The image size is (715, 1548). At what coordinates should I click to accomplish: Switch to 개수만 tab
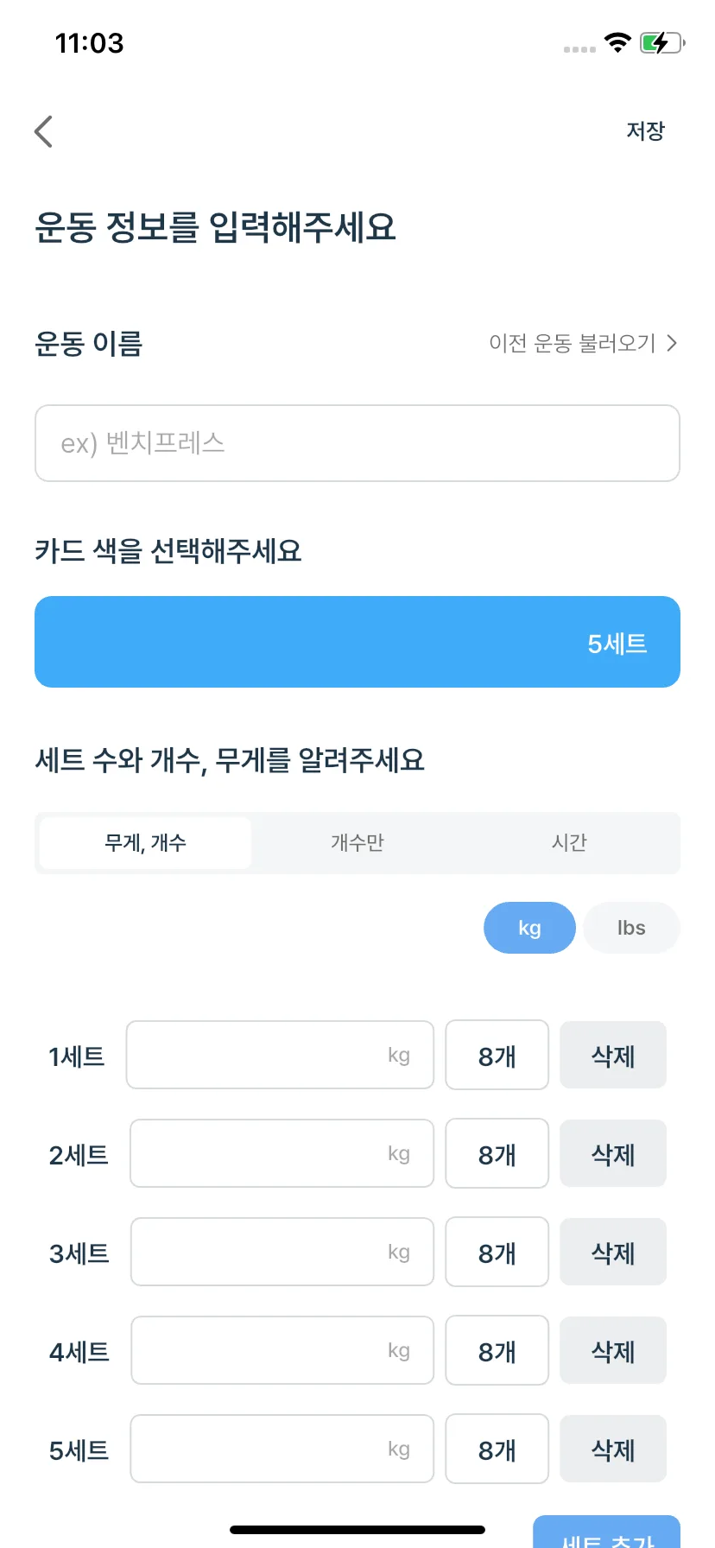point(357,843)
